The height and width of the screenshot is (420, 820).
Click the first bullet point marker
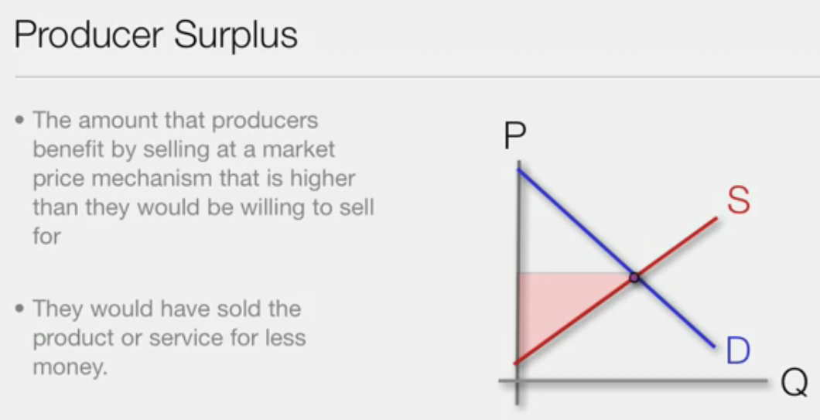click(x=20, y=121)
